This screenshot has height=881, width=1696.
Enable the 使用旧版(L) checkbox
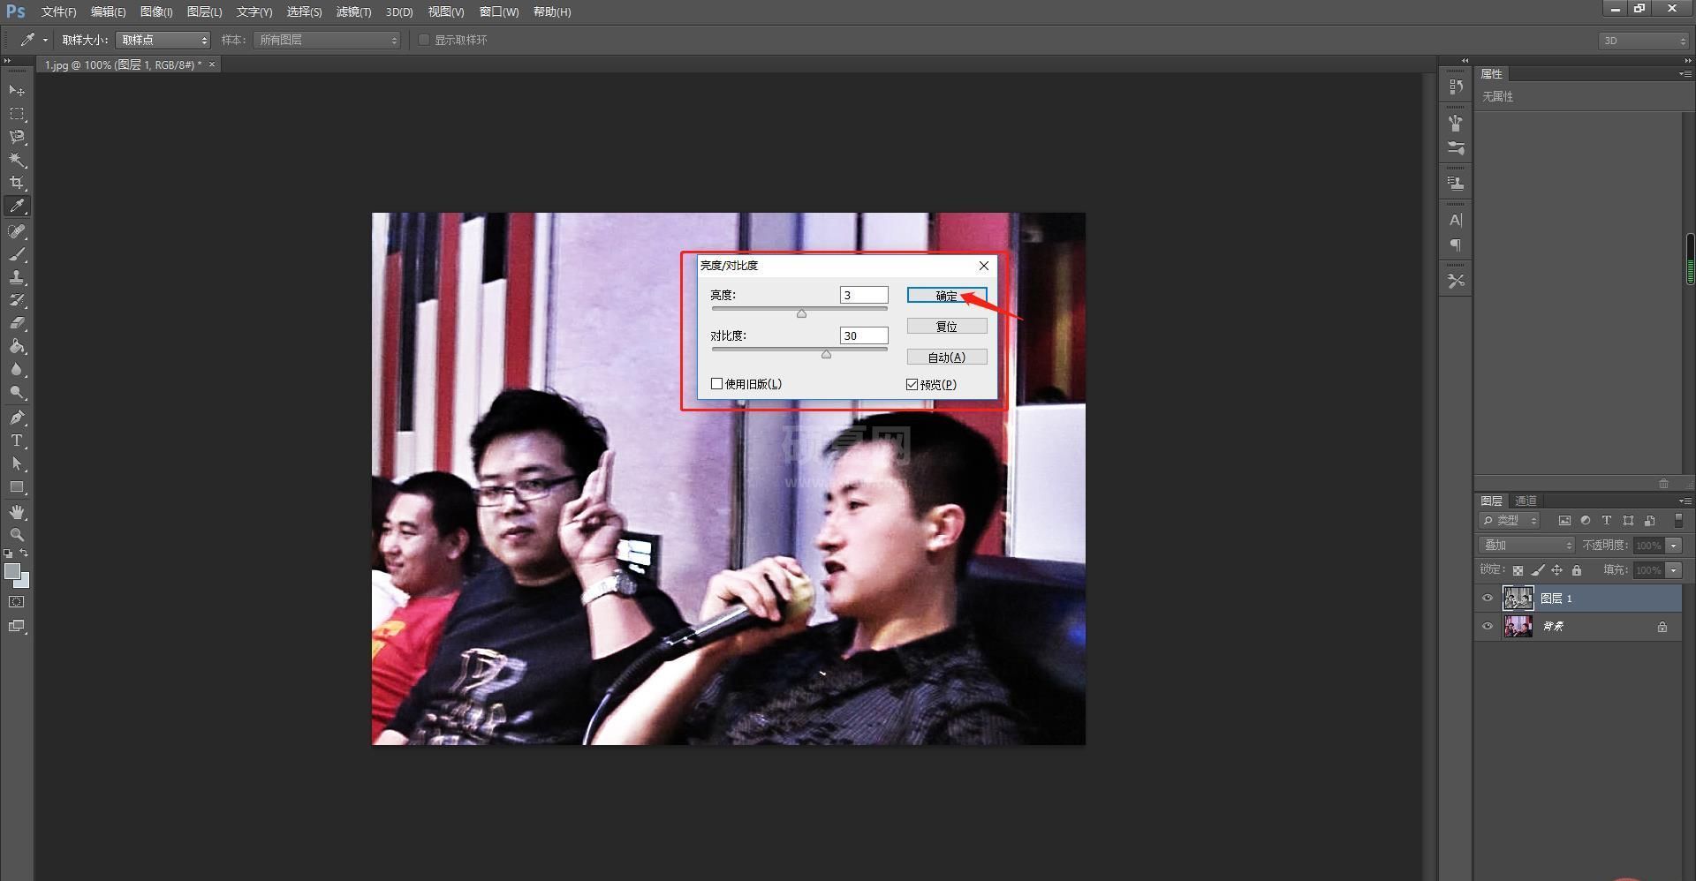point(716,384)
